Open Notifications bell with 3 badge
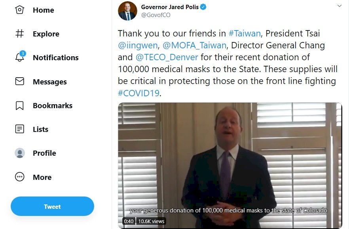This screenshot has height=229, width=349. coord(20,56)
